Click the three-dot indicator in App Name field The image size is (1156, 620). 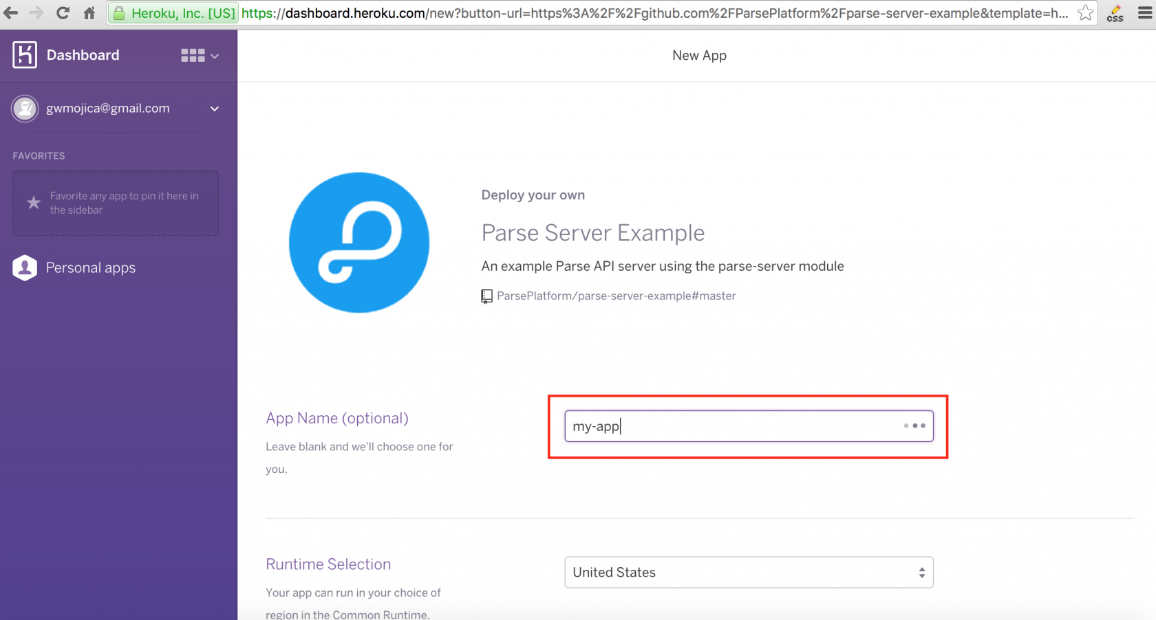(915, 426)
